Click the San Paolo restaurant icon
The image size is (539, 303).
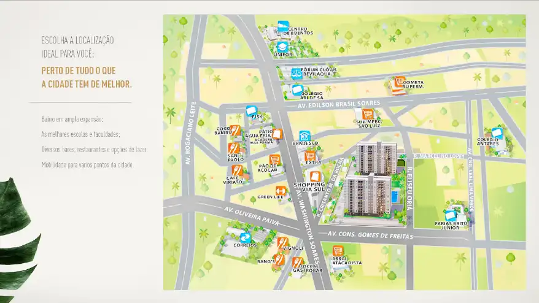click(233, 148)
